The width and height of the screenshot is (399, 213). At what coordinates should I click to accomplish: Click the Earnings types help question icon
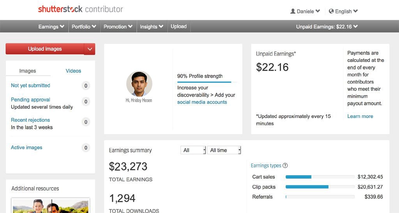click(285, 165)
